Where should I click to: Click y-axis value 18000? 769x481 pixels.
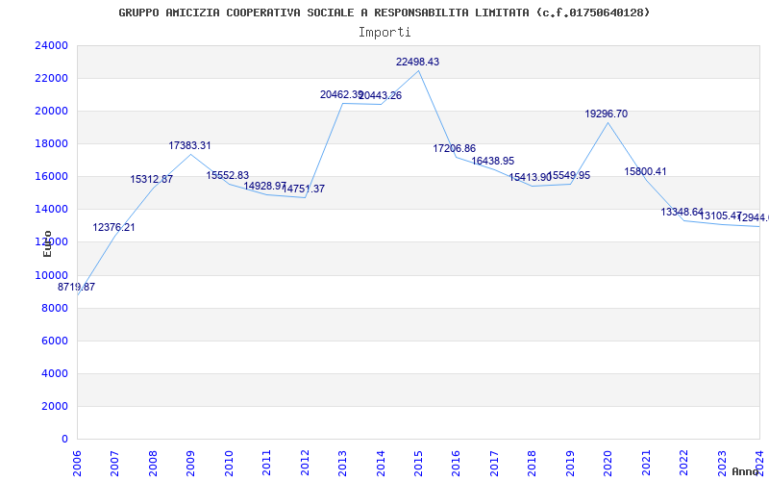[52, 143]
